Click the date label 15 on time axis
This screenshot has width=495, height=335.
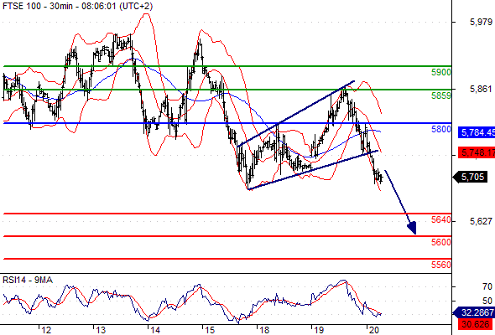point(210,330)
